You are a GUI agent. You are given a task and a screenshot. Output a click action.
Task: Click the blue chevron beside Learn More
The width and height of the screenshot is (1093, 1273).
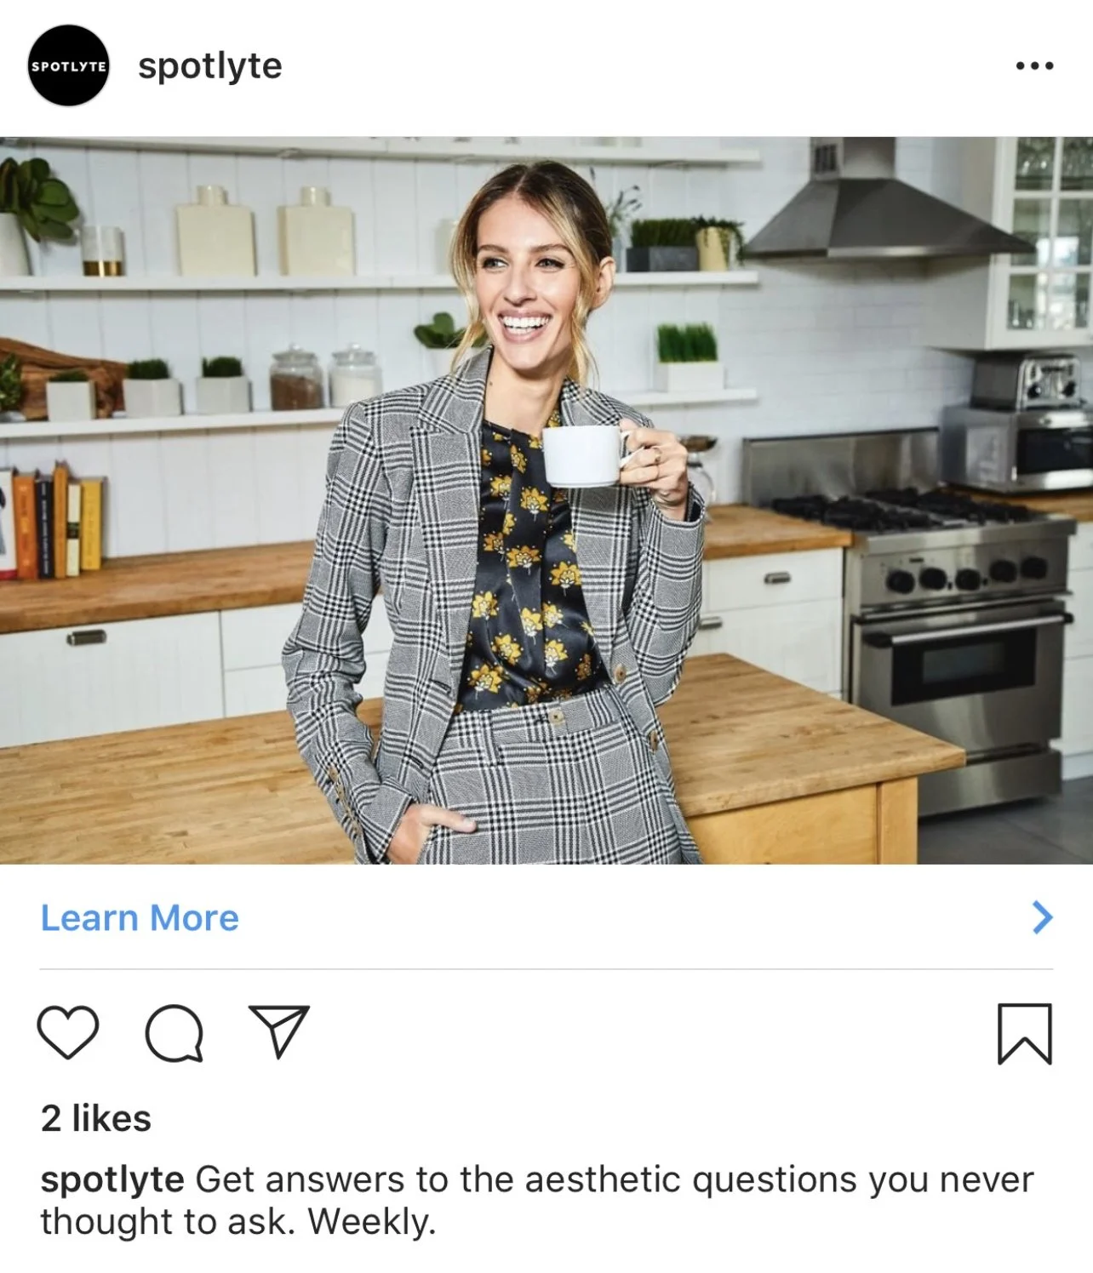pos(1042,917)
